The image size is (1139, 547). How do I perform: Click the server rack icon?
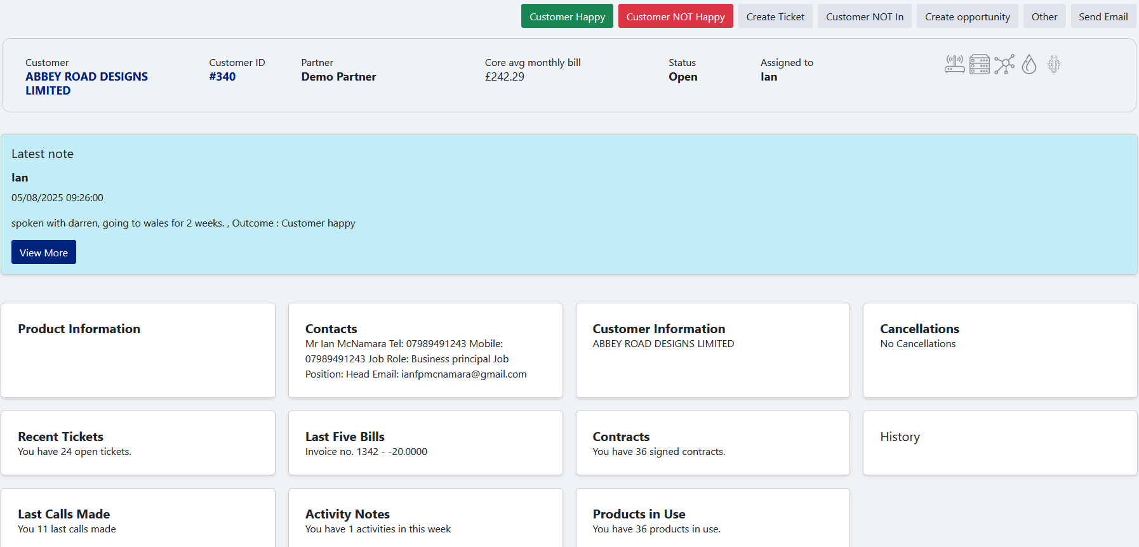click(x=979, y=64)
